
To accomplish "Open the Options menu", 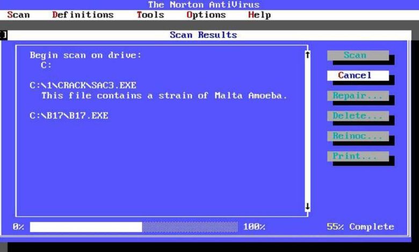I will pyautogui.click(x=206, y=14).
